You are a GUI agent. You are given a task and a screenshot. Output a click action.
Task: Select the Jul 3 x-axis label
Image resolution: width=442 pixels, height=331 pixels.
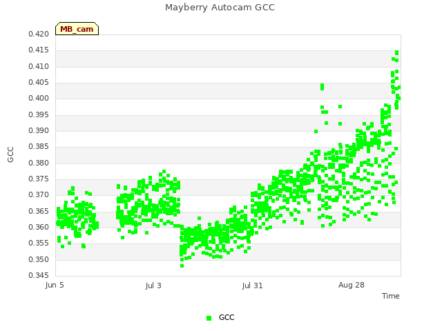coord(153,285)
